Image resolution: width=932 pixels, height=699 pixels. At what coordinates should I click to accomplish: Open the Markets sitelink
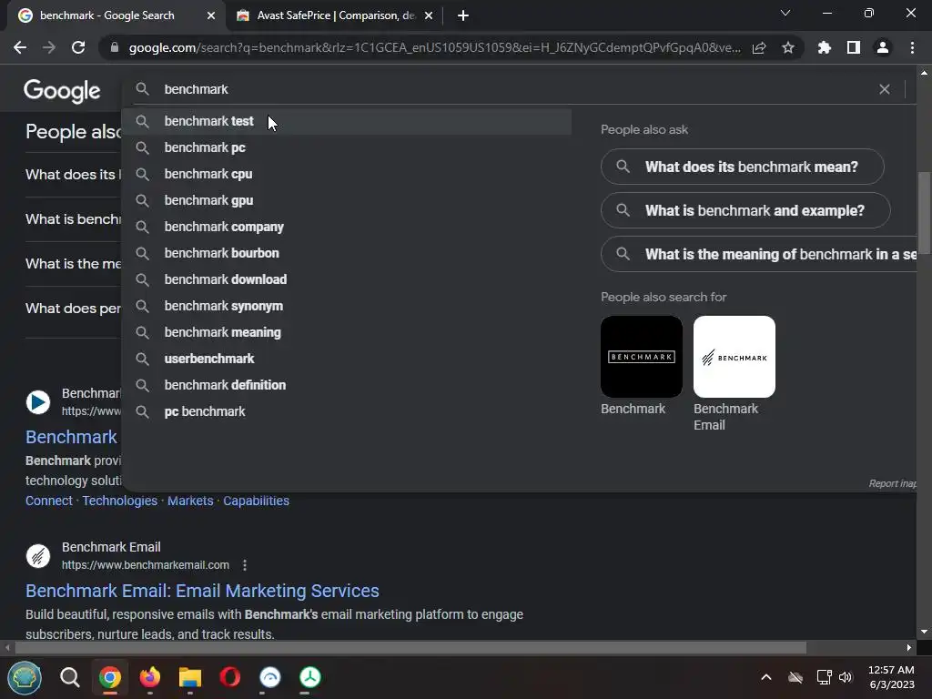[x=190, y=501]
